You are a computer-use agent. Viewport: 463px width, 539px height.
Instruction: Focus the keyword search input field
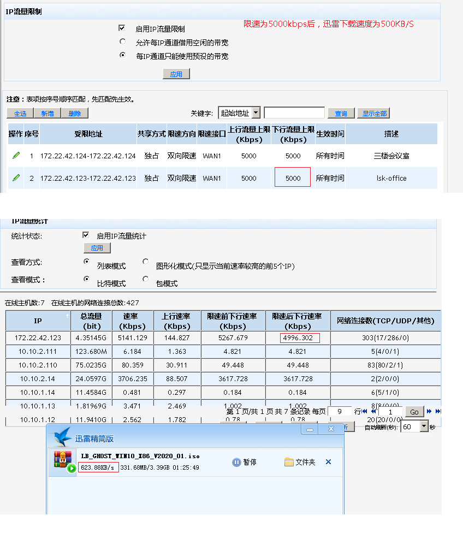pos(294,112)
